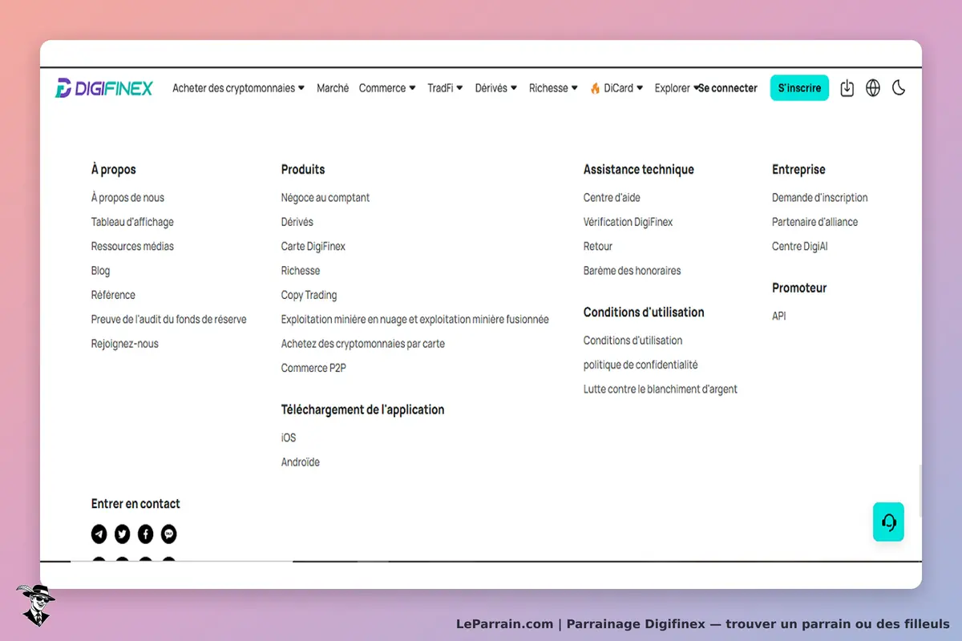Expand the DiCard dropdown menu

click(x=616, y=88)
